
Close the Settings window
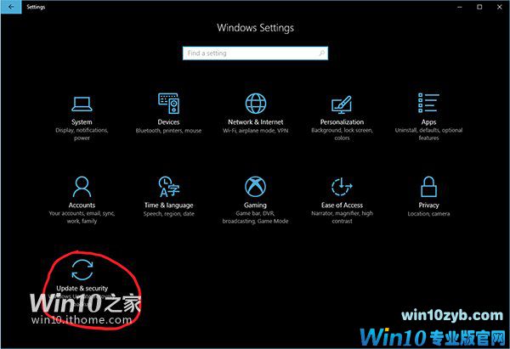tap(499, 6)
